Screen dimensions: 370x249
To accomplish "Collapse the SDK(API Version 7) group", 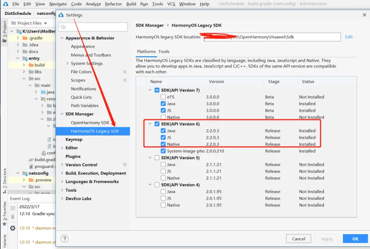I will coord(150,90).
